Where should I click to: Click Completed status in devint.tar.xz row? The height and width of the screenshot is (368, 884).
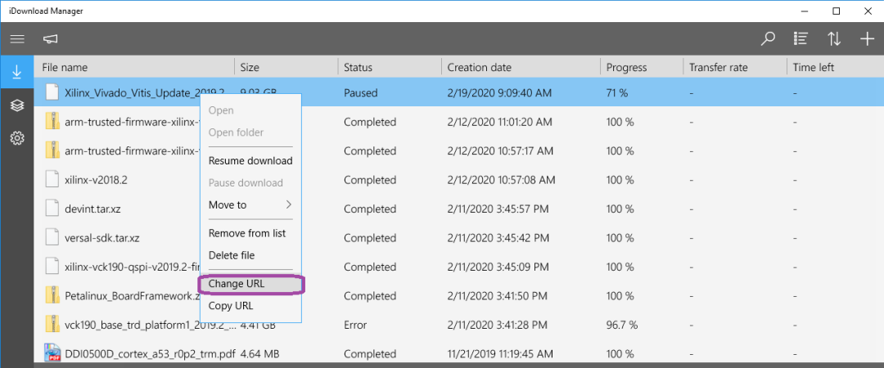(370, 209)
